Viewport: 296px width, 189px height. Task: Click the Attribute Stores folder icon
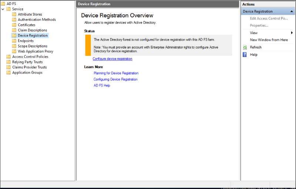14,14
